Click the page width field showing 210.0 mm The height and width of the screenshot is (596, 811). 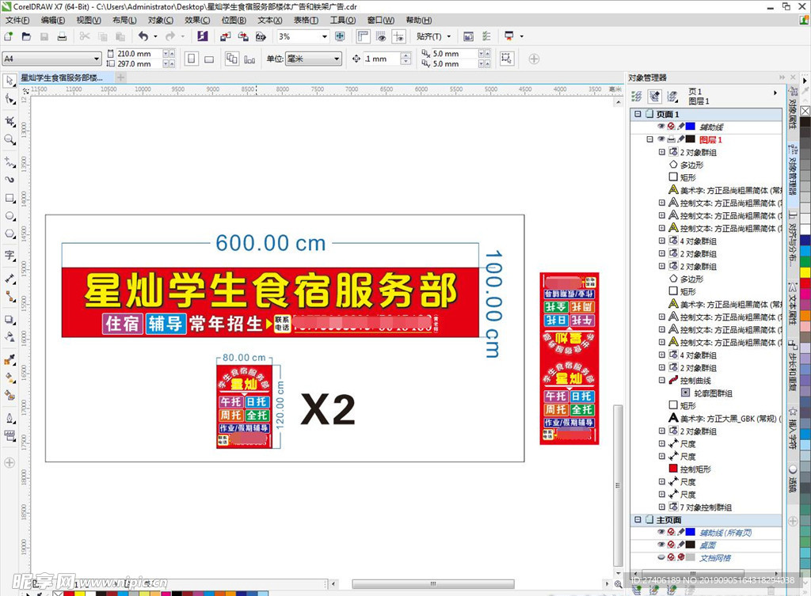click(138, 54)
